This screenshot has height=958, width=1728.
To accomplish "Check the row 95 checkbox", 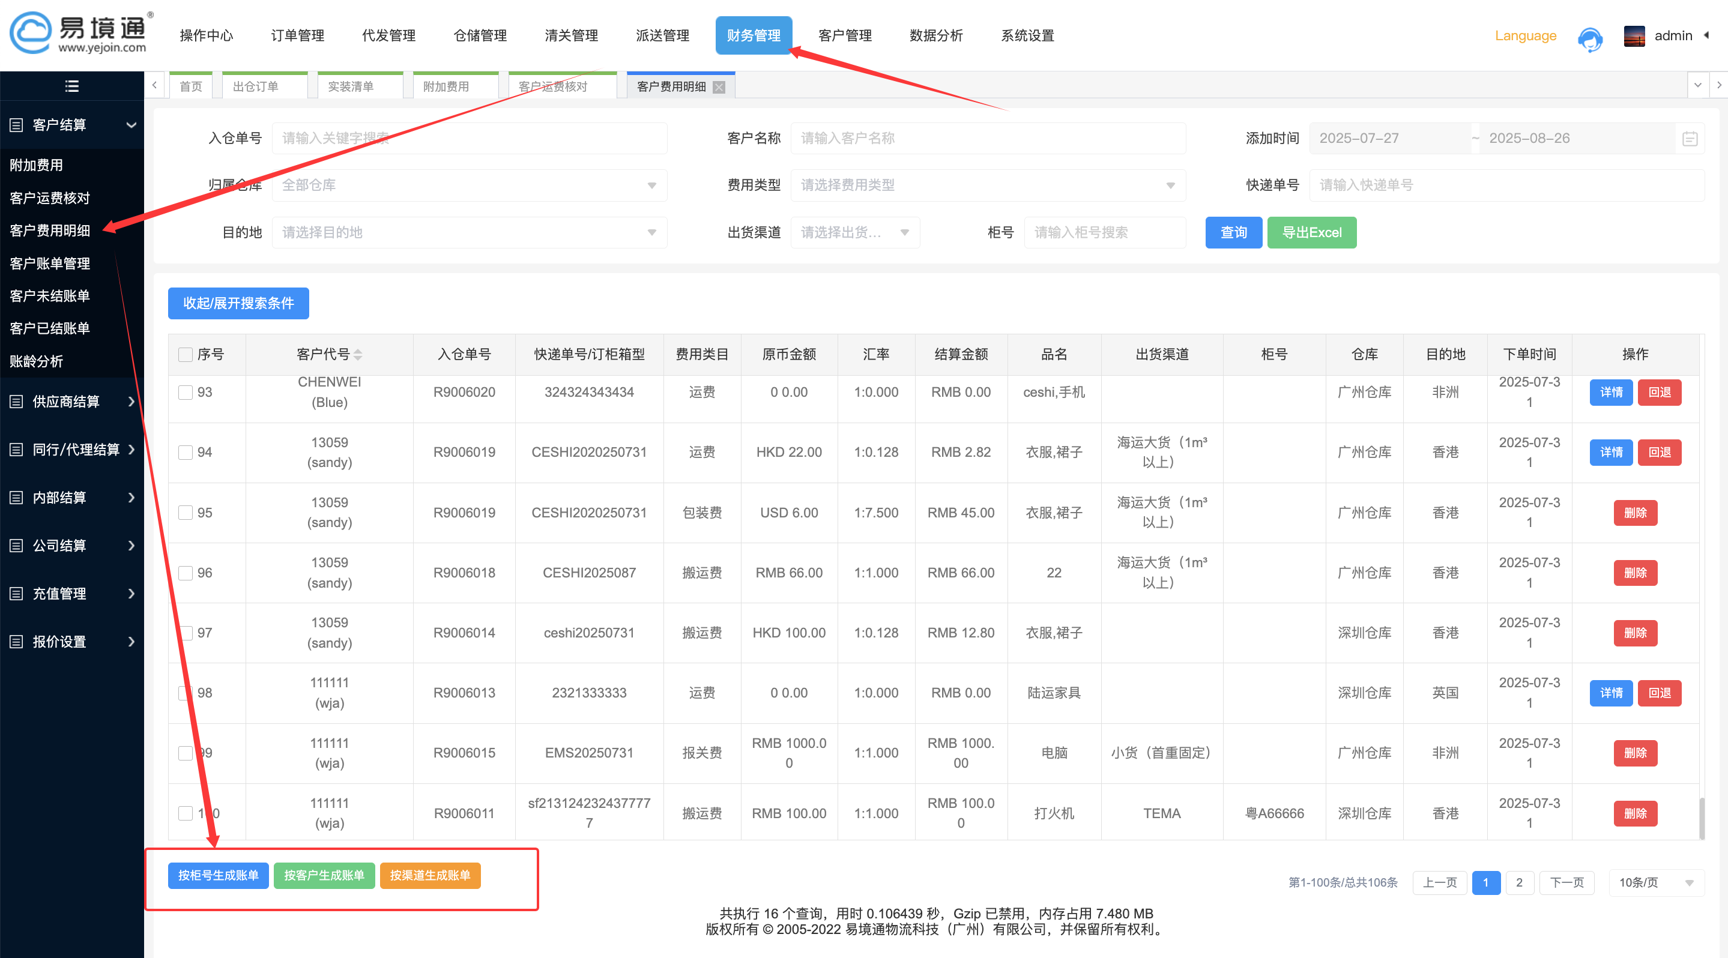I will coord(185,513).
